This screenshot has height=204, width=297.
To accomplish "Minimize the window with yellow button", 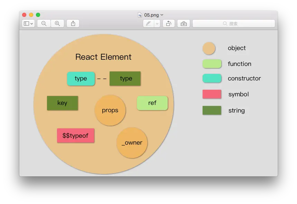I will pos(31,15).
